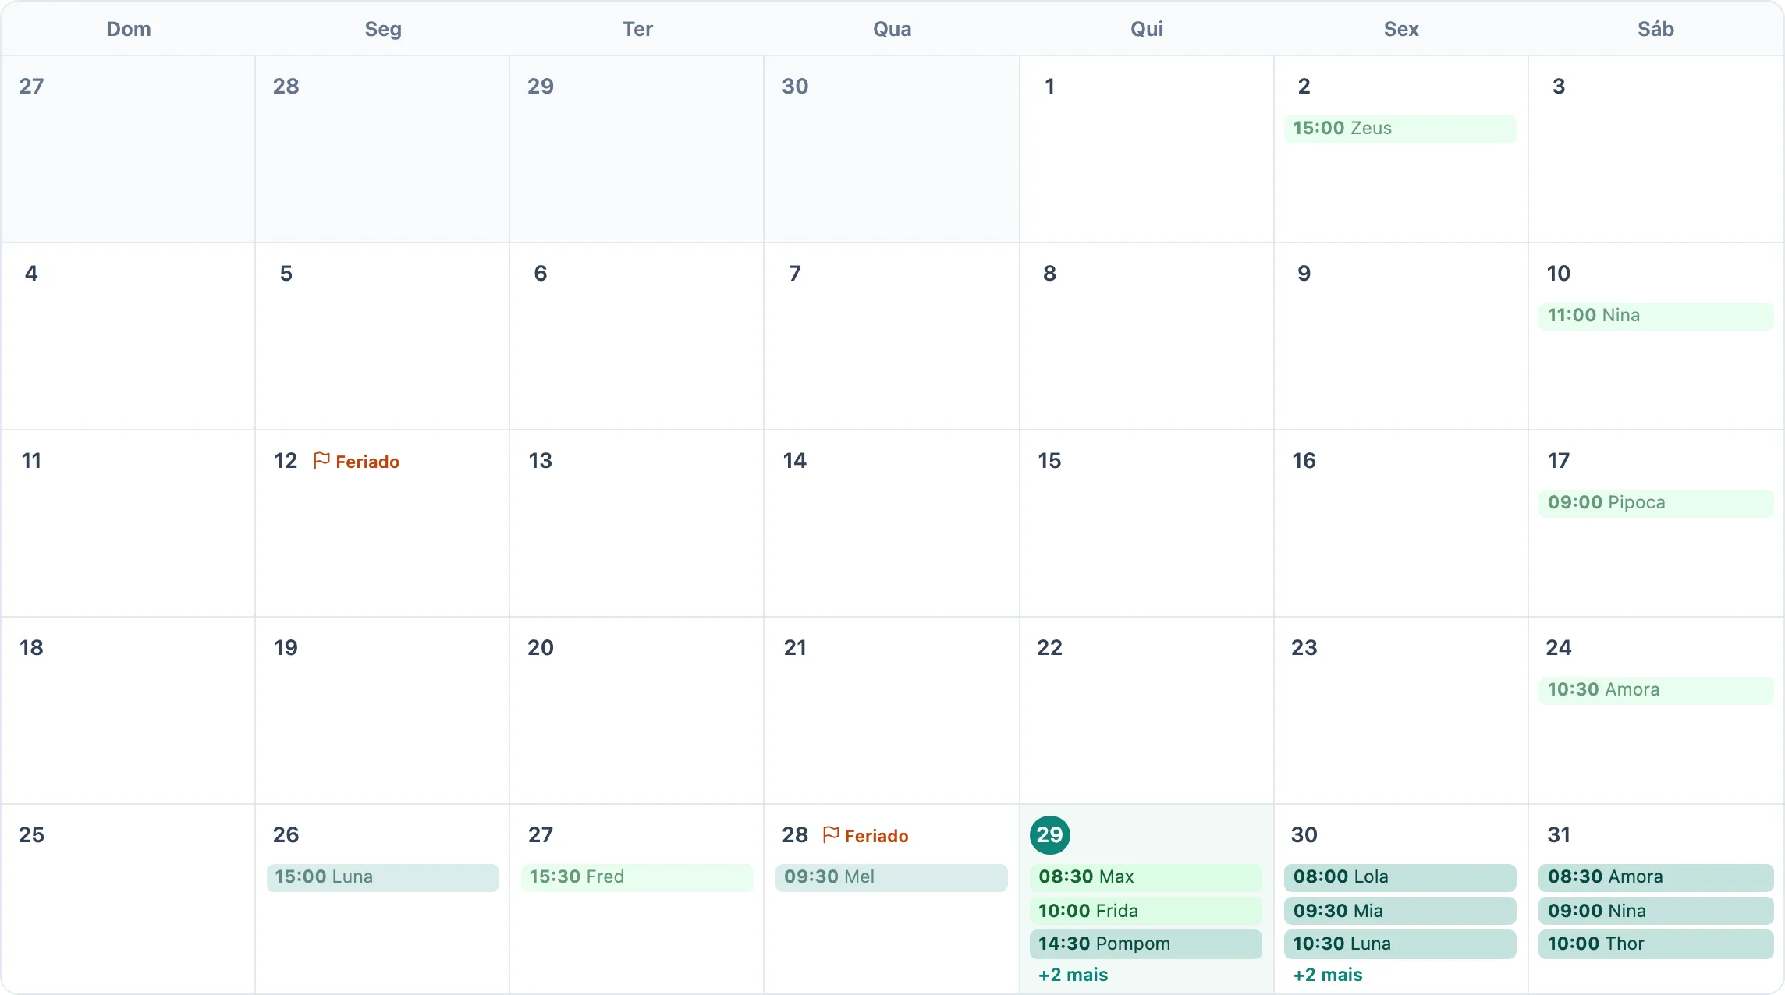Select today's highlighted date 29

pos(1050,835)
